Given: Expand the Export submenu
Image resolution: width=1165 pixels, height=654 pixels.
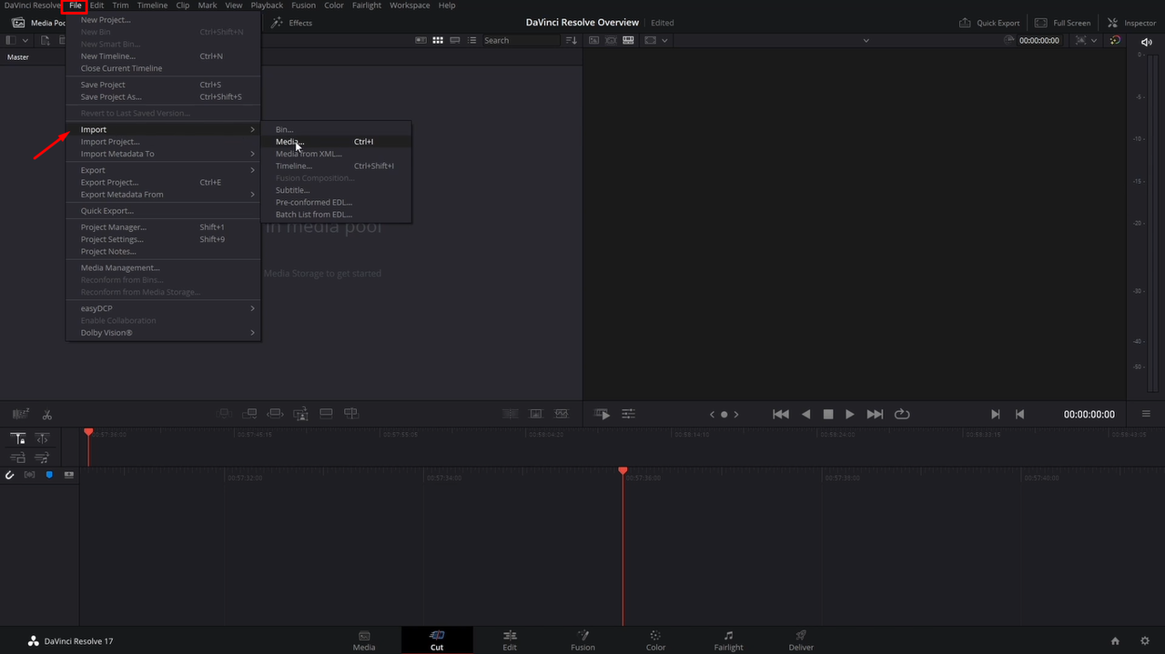Looking at the screenshot, I should 163,170.
